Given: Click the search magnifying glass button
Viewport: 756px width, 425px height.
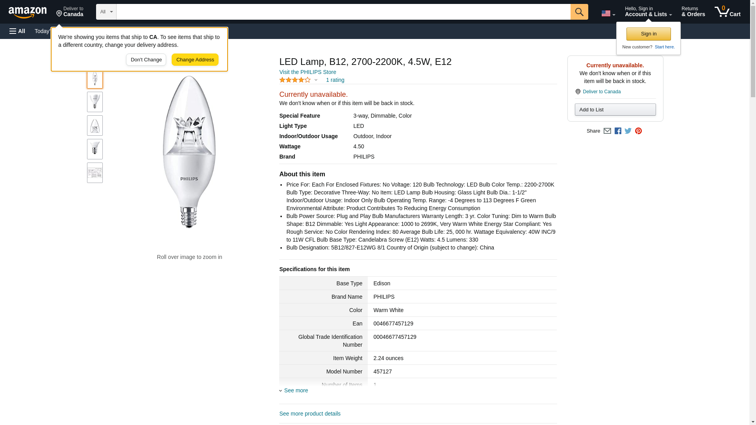Looking at the screenshot, I should pyautogui.click(x=579, y=12).
